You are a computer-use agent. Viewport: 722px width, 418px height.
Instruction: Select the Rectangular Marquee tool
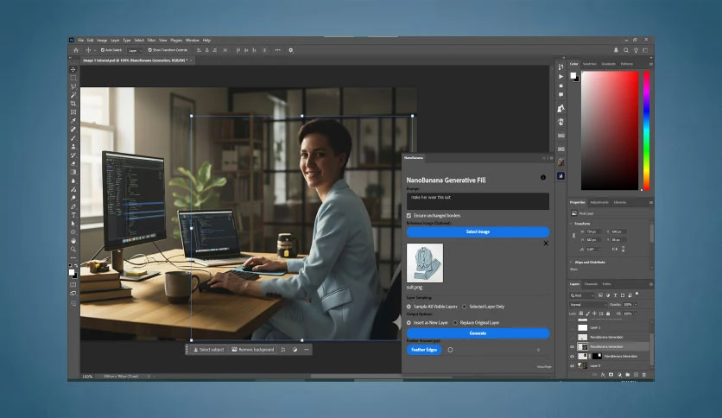coord(73,79)
